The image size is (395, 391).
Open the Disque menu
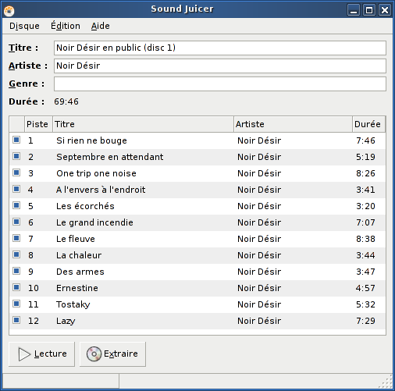24,26
